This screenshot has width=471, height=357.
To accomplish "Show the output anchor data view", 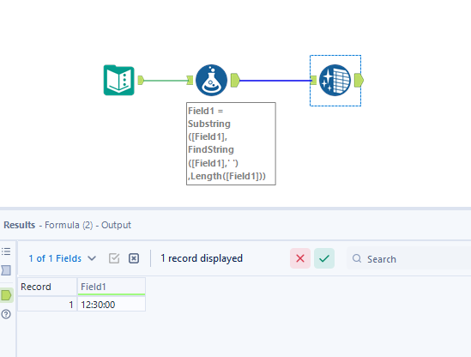I will [x=6, y=295].
